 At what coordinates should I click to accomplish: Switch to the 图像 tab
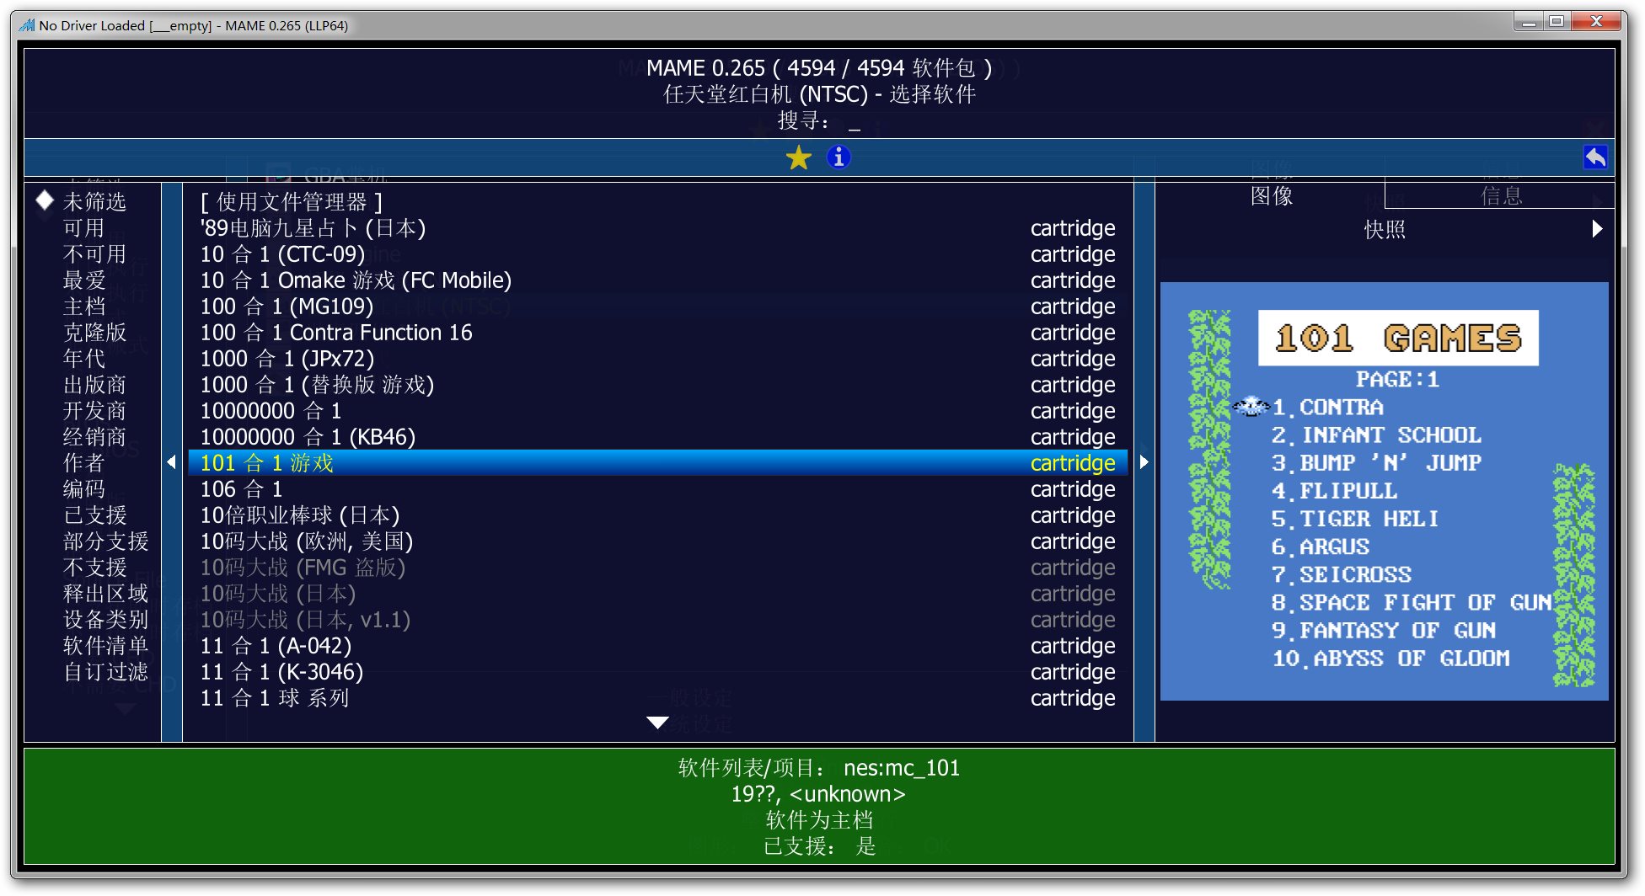pos(1271,196)
